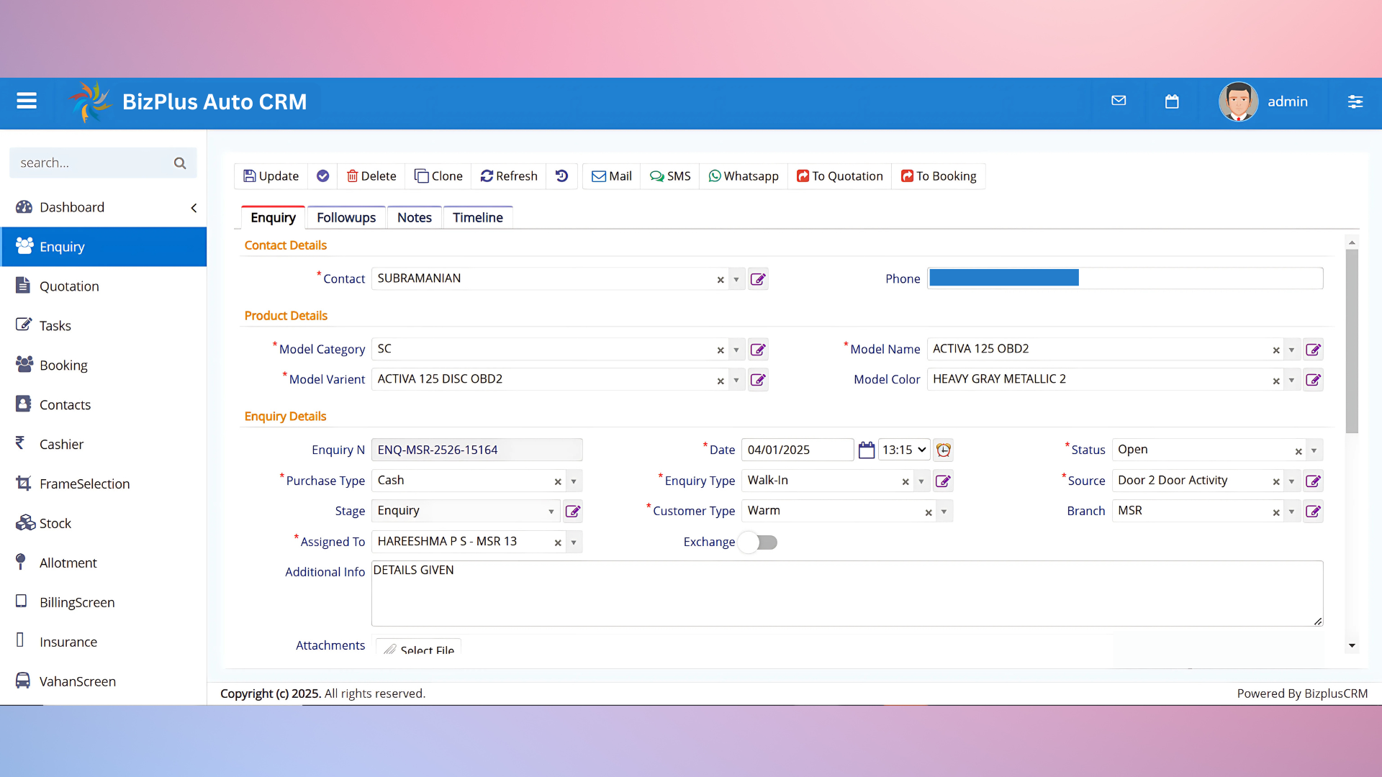Clear the SUBRAMANIAN contact selection
This screenshot has height=777, width=1382.
point(721,280)
